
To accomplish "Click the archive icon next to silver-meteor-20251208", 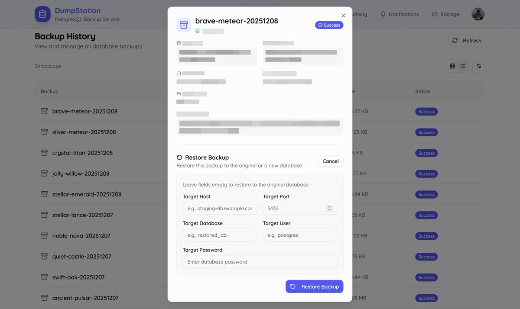I will [44, 132].
